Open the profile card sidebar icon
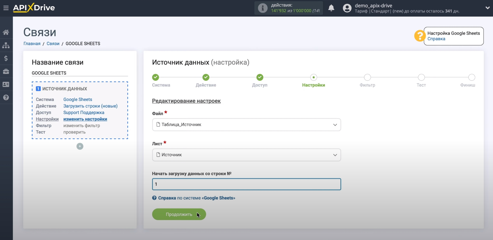 pyautogui.click(x=6, y=84)
